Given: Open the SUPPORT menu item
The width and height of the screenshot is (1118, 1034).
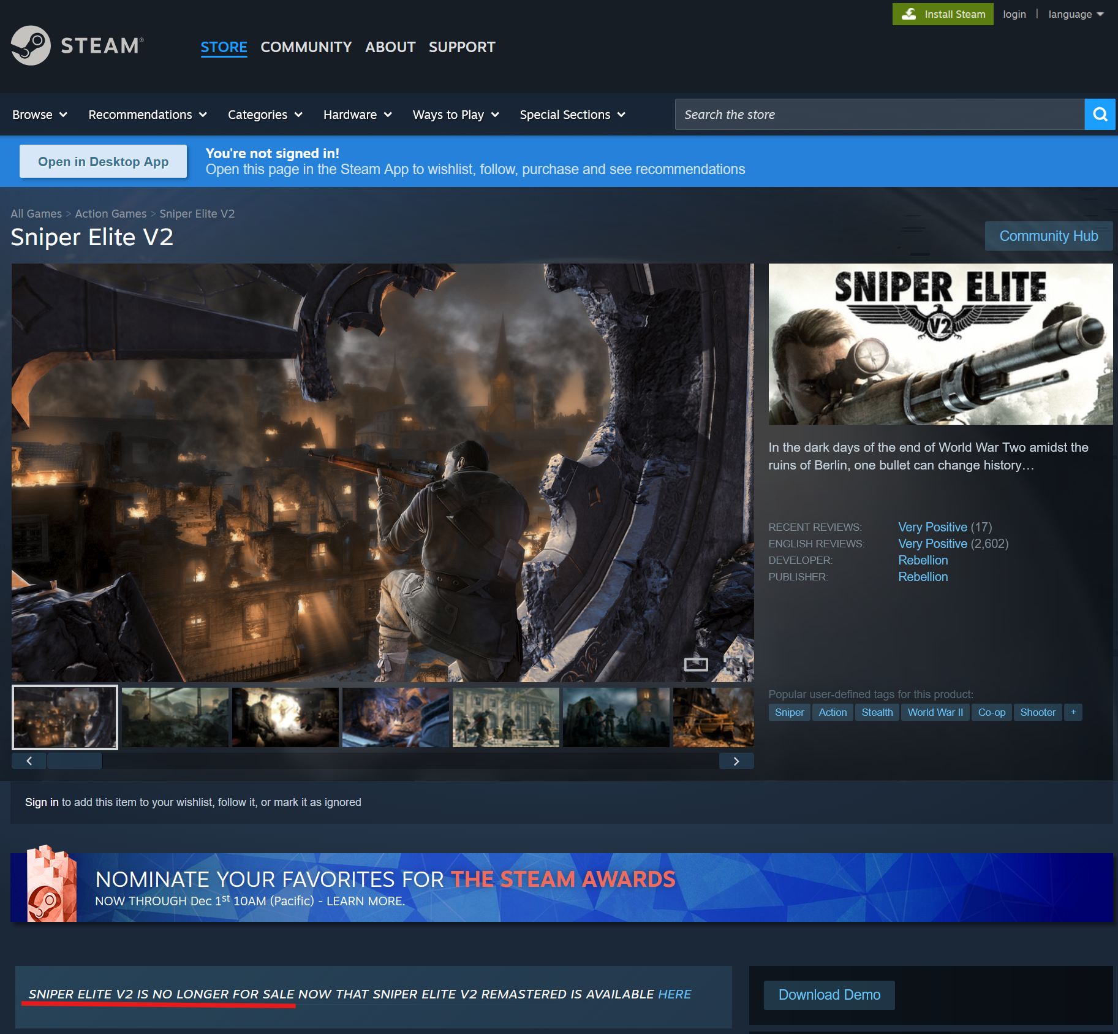Looking at the screenshot, I should [461, 47].
